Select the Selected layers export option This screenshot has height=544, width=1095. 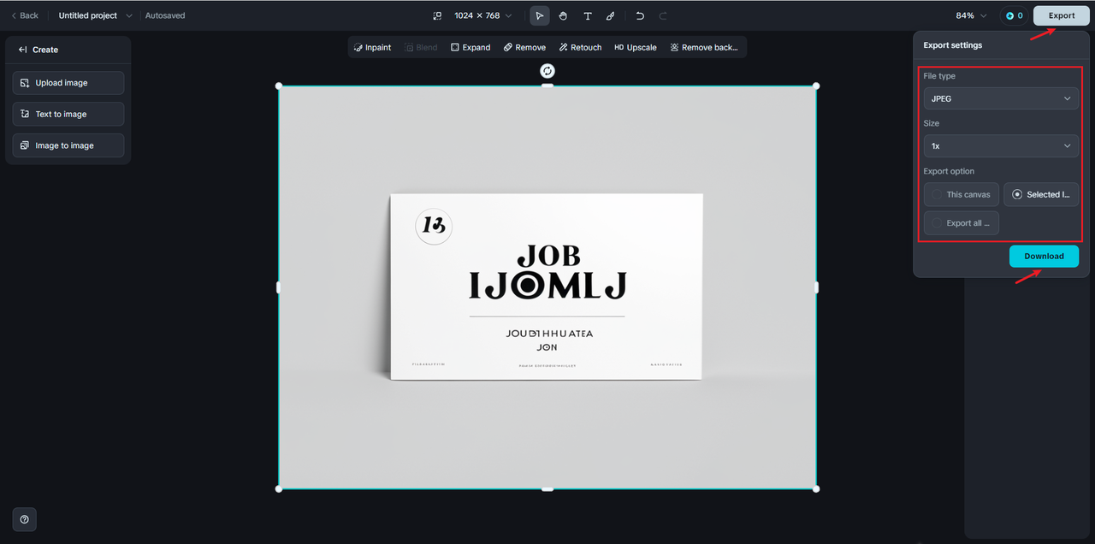[x=1041, y=194]
